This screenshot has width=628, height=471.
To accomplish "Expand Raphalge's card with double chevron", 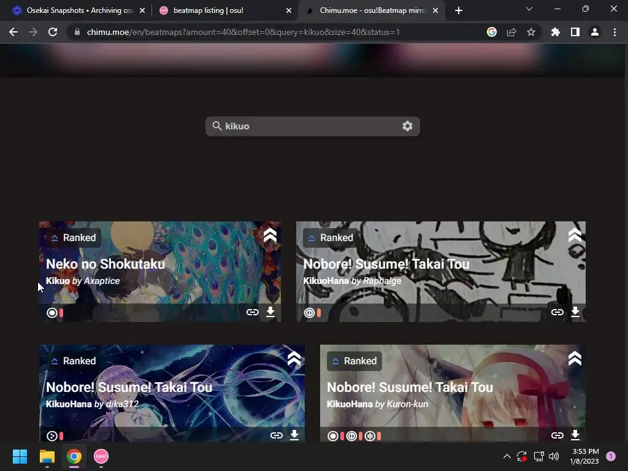I will (575, 235).
